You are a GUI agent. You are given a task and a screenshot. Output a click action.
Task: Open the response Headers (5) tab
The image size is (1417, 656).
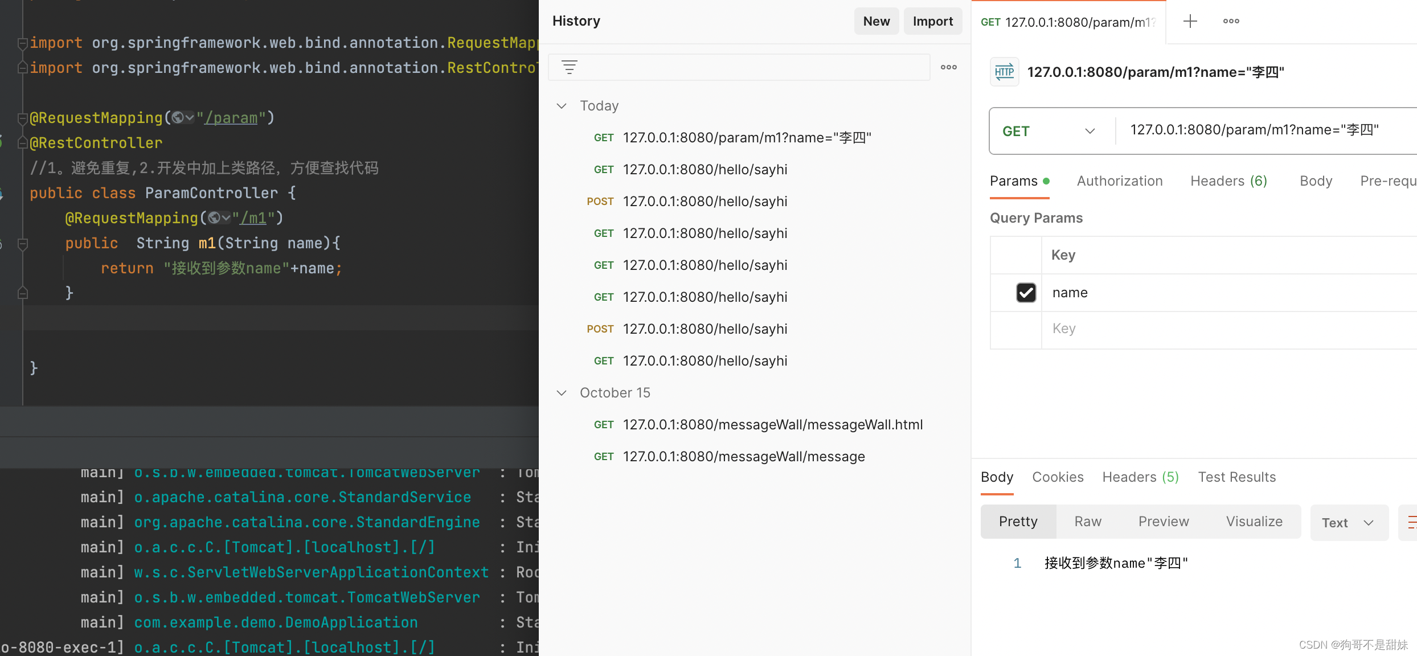(x=1140, y=477)
